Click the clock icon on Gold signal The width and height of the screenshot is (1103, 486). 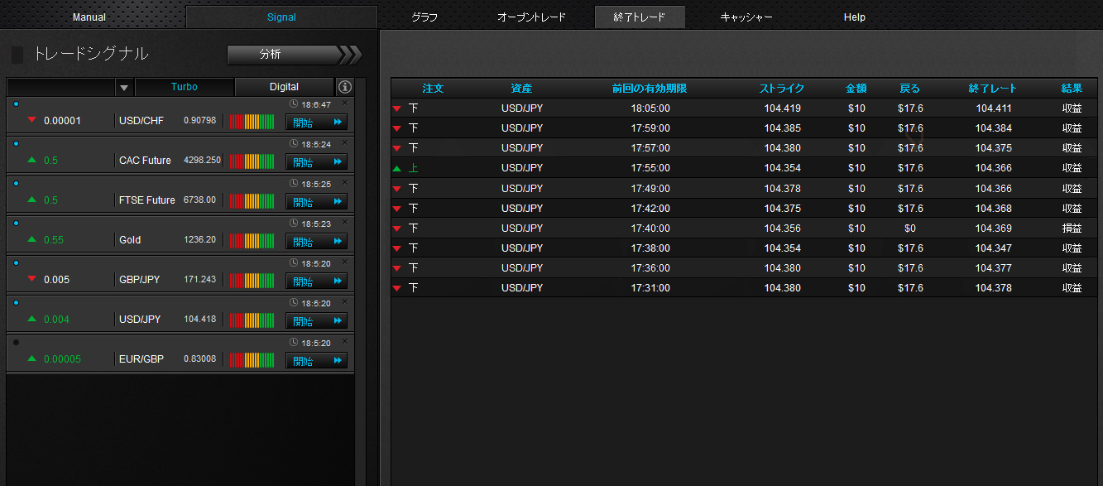295,224
